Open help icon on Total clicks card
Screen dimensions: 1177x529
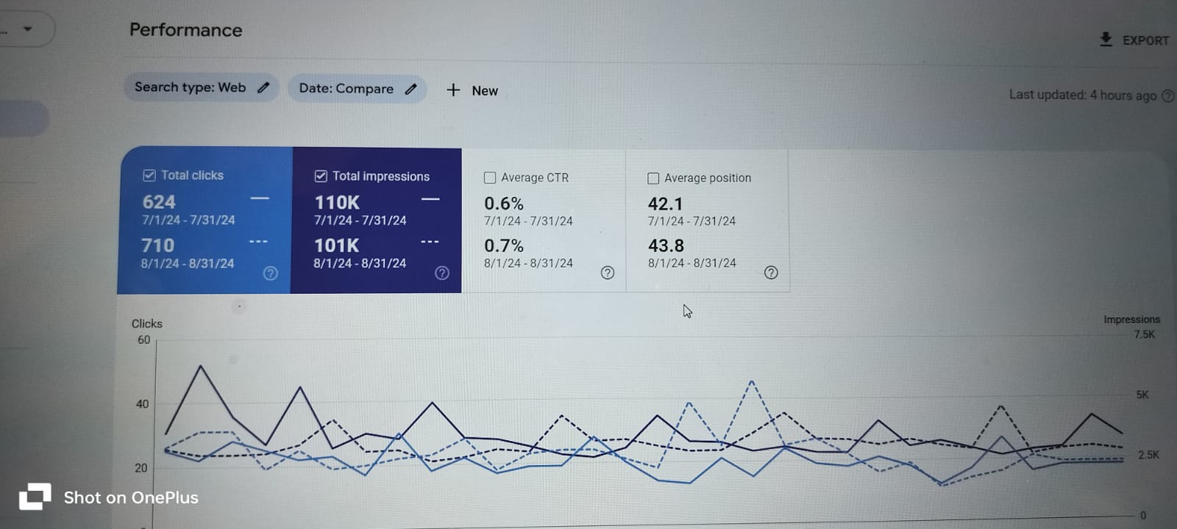click(271, 273)
